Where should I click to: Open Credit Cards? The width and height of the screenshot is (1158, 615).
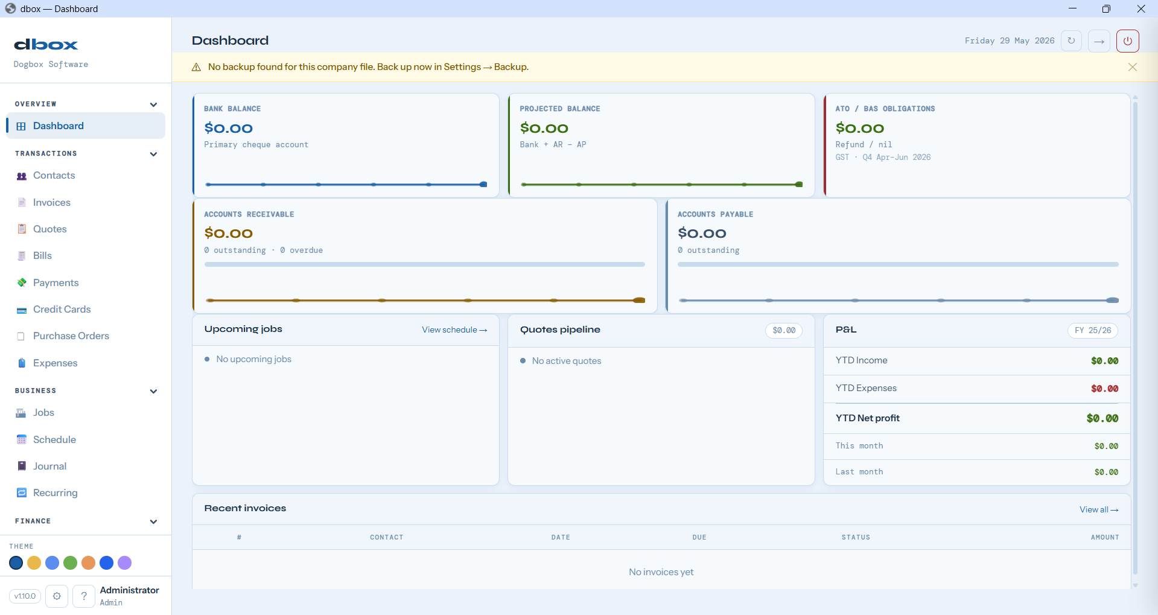coord(86,310)
